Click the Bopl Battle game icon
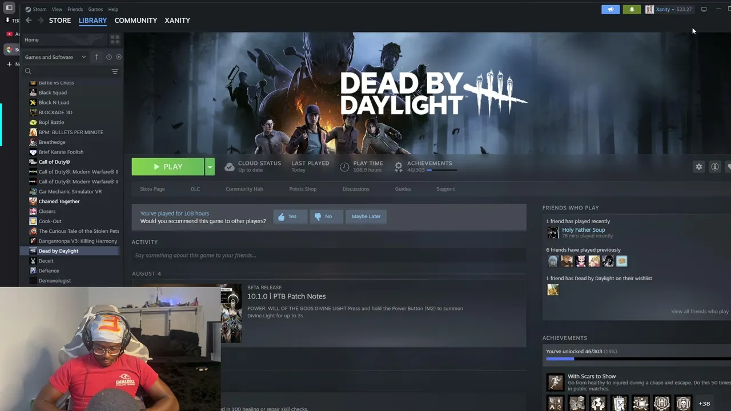This screenshot has width=731, height=411. pyautogui.click(x=33, y=122)
